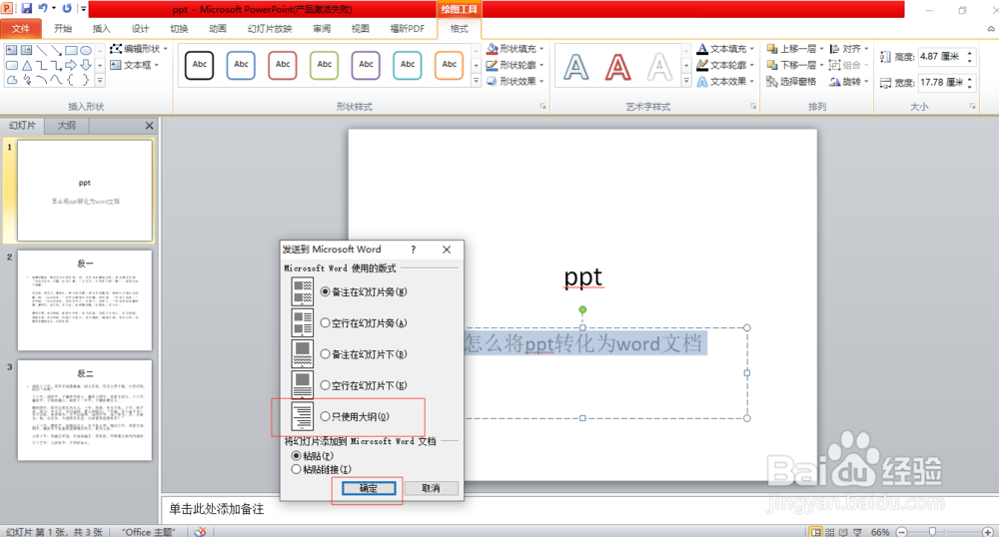The width and height of the screenshot is (999, 537).
Task: Open 下移一层 send backward dropdown
Action: point(821,65)
